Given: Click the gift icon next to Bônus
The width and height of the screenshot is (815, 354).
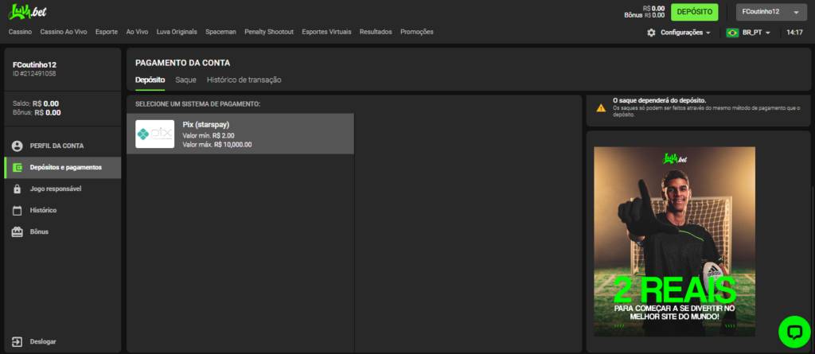Looking at the screenshot, I should [17, 232].
